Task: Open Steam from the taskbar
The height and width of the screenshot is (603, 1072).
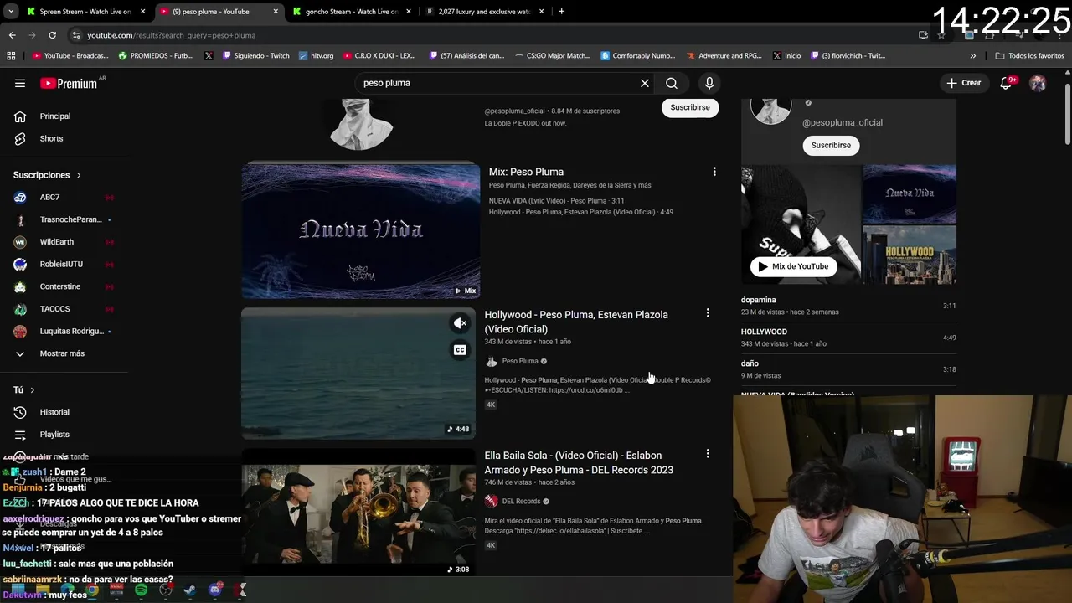Action: click(190, 590)
